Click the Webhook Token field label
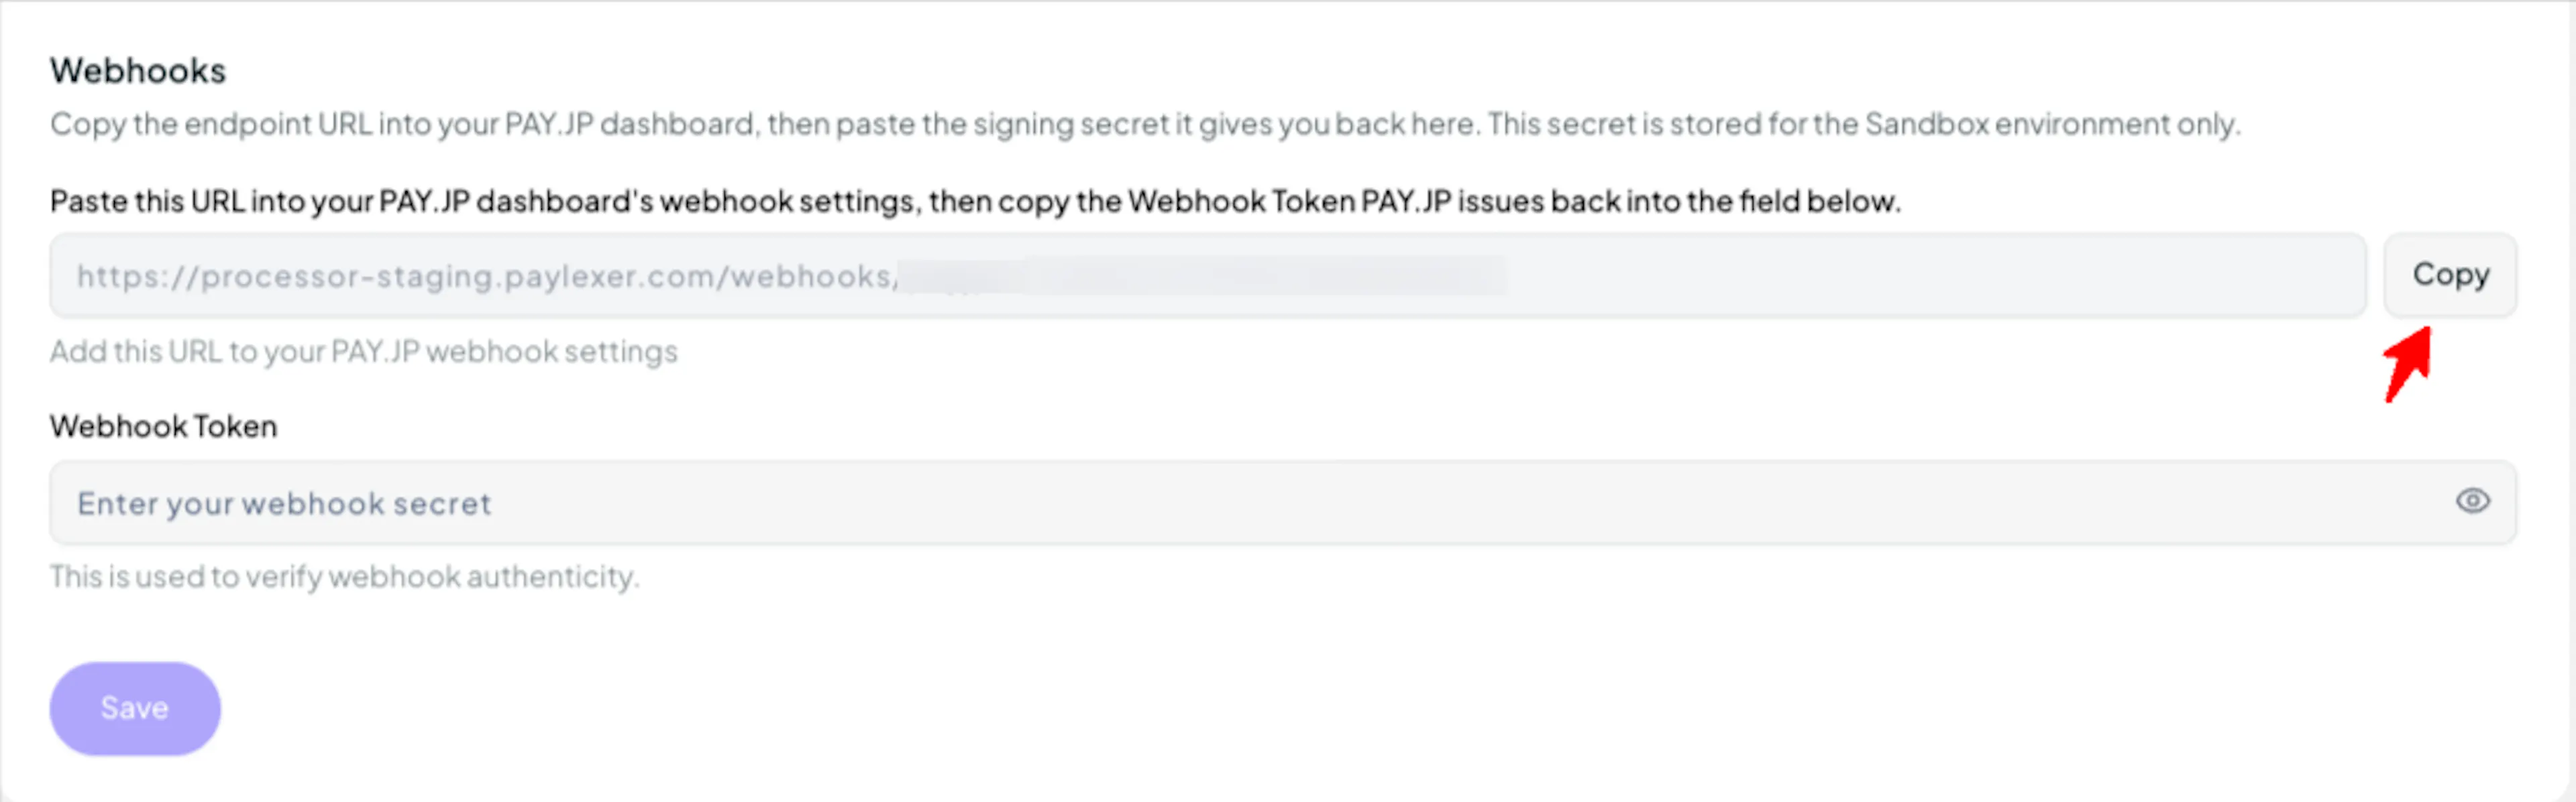The height and width of the screenshot is (802, 2576). click(164, 427)
